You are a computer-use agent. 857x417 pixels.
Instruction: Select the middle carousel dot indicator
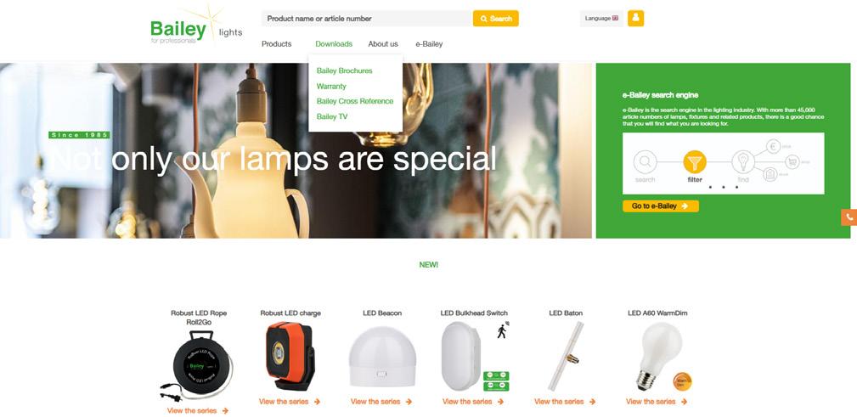click(723, 188)
